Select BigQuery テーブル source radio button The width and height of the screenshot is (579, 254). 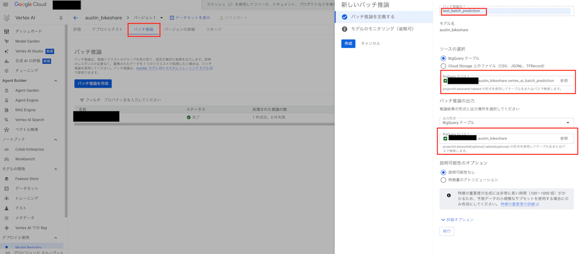(x=443, y=58)
